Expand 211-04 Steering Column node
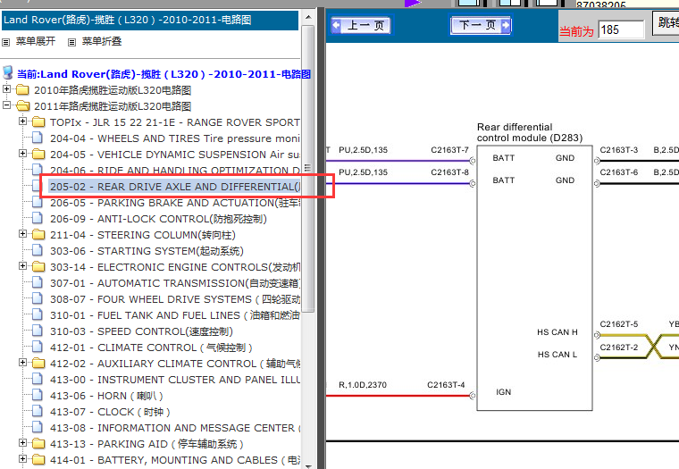Viewport: 679px width, 469px height. [x=22, y=234]
